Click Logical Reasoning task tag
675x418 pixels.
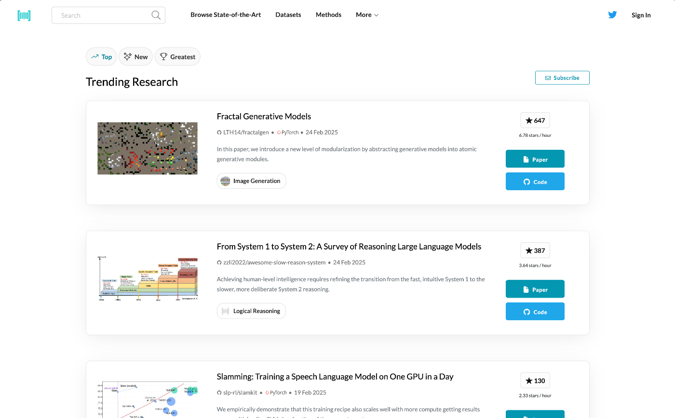click(251, 311)
